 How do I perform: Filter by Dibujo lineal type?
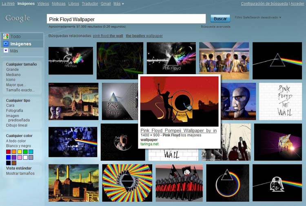17,125
